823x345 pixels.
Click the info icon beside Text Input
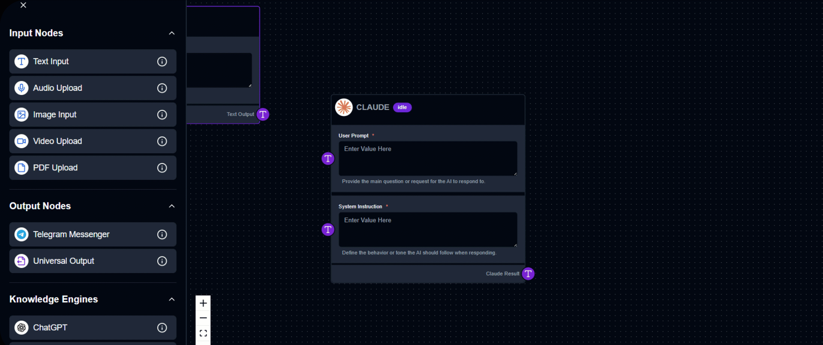tap(162, 62)
